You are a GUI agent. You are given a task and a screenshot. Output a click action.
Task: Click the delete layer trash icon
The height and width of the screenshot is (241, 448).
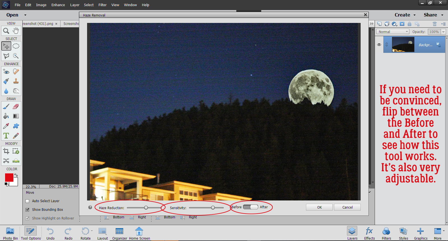tap(435, 24)
